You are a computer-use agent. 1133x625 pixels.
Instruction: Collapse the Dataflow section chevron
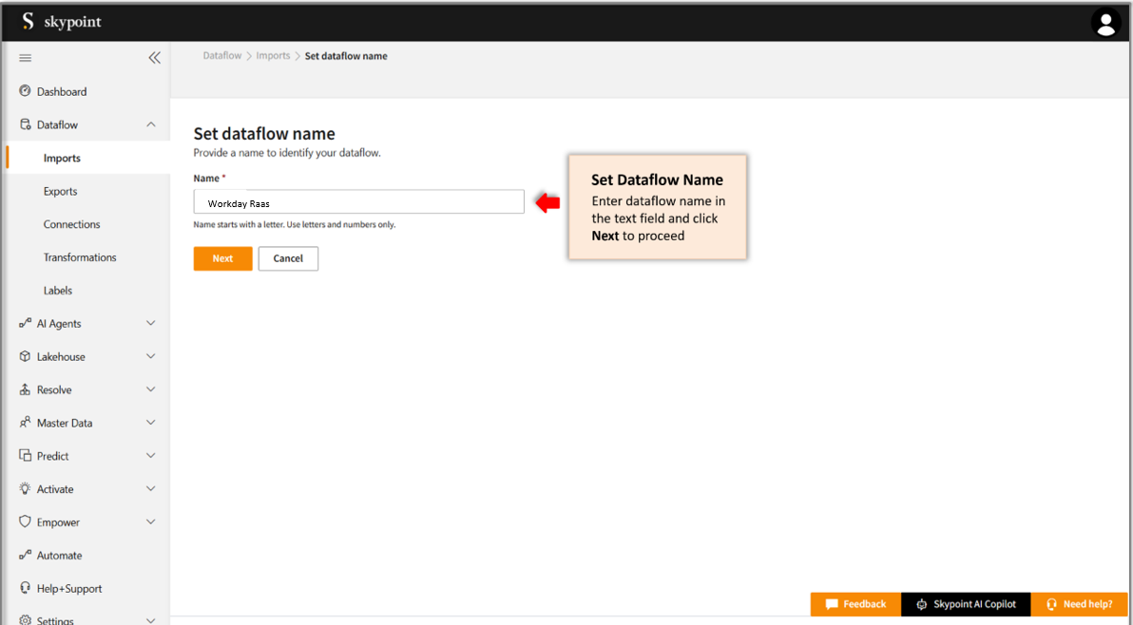(150, 124)
